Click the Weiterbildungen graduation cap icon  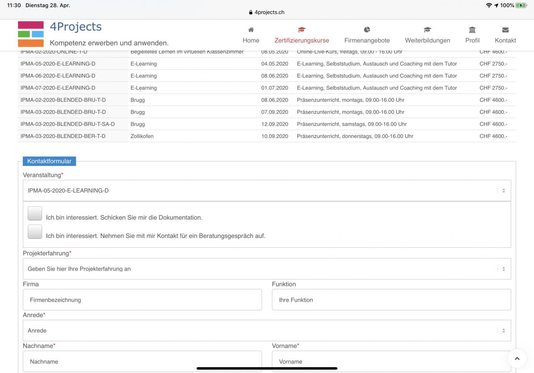(x=427, y=30)
